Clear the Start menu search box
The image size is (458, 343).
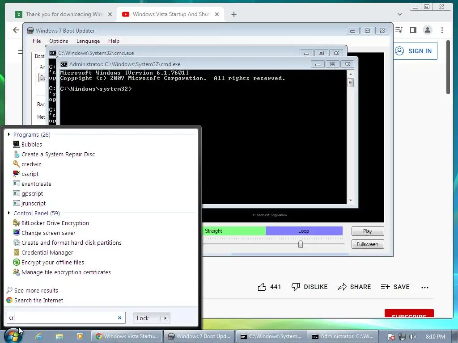click(119, 318)
